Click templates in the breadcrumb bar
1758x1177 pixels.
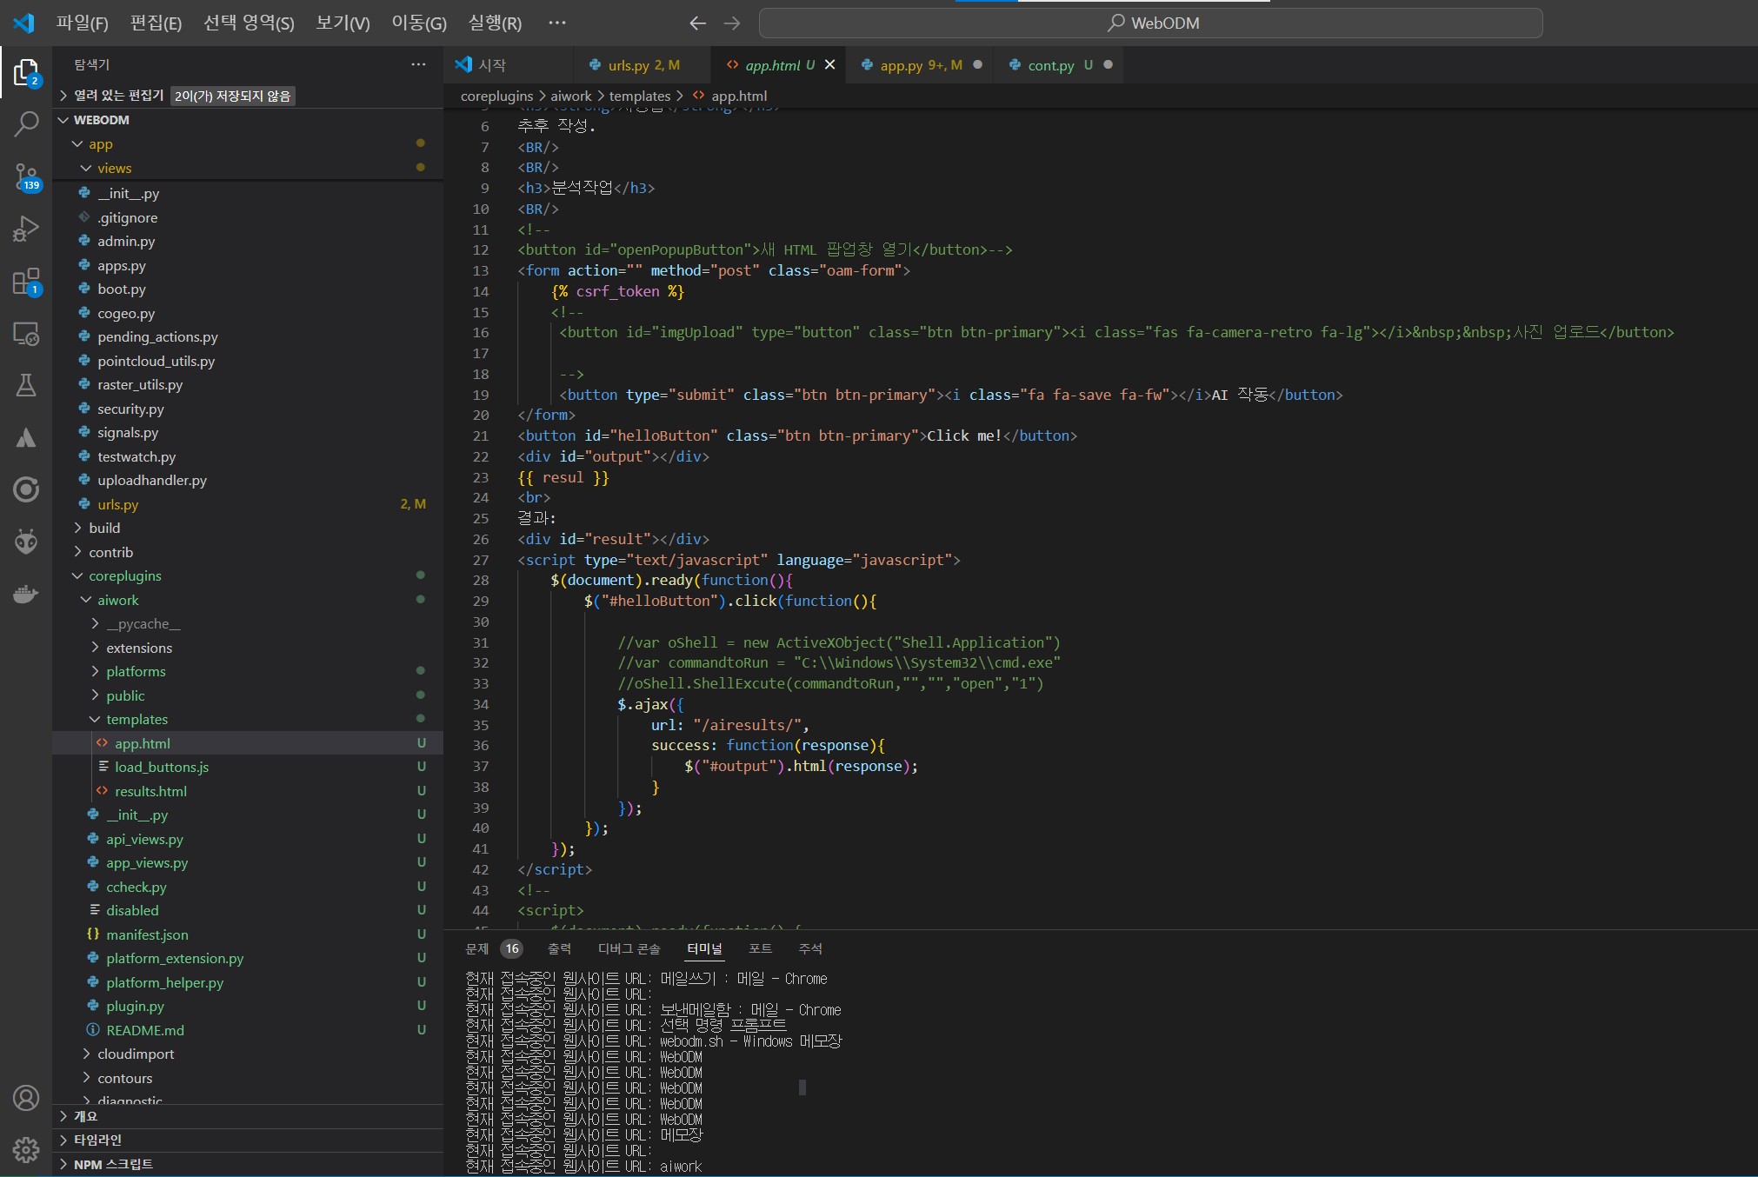point(642,96)
